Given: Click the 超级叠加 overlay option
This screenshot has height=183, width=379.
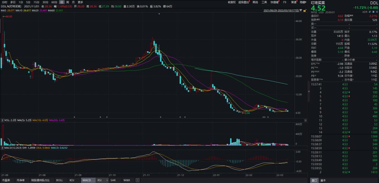Looking at the screenshot, I should click(243, 2).
